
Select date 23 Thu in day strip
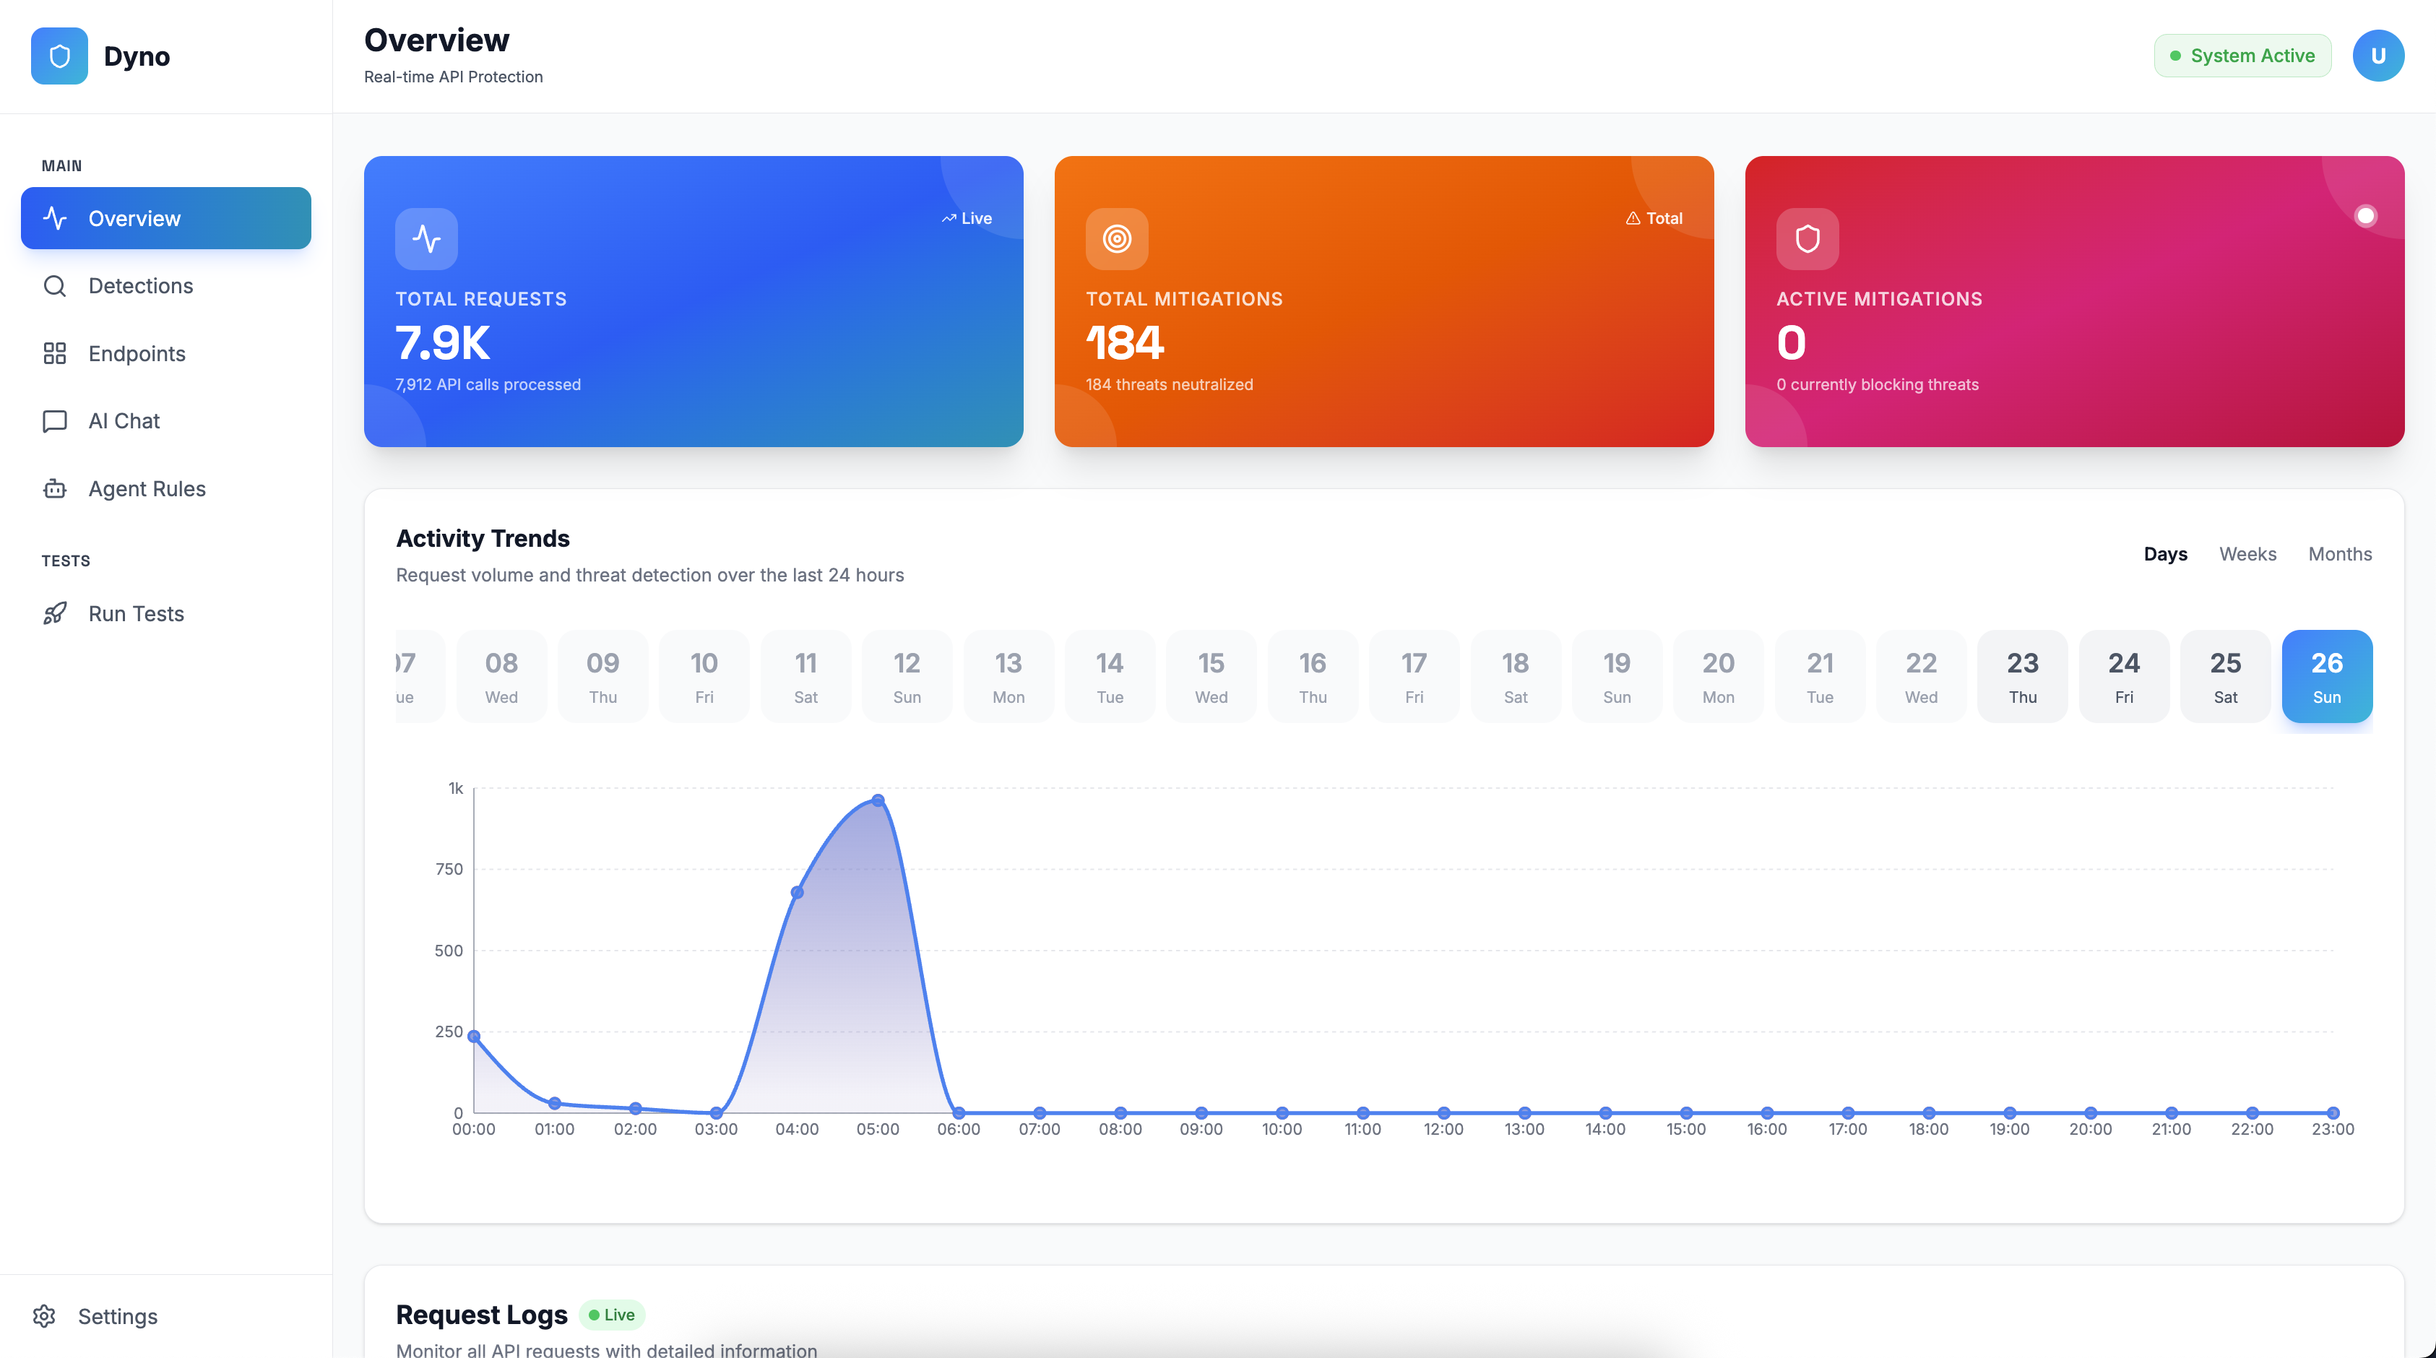tap(2022, 676)
